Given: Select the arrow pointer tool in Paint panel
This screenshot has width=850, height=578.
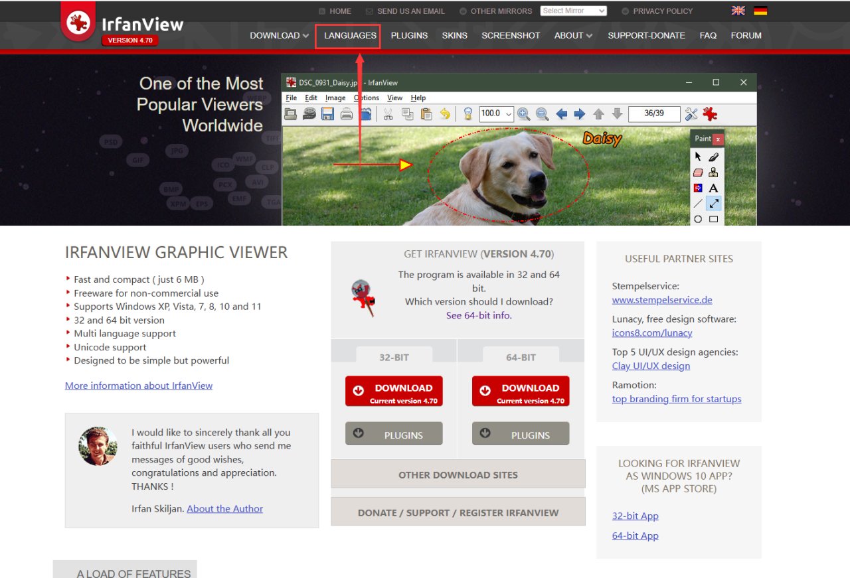Looking at the screenshot, I should pos(698,157).
